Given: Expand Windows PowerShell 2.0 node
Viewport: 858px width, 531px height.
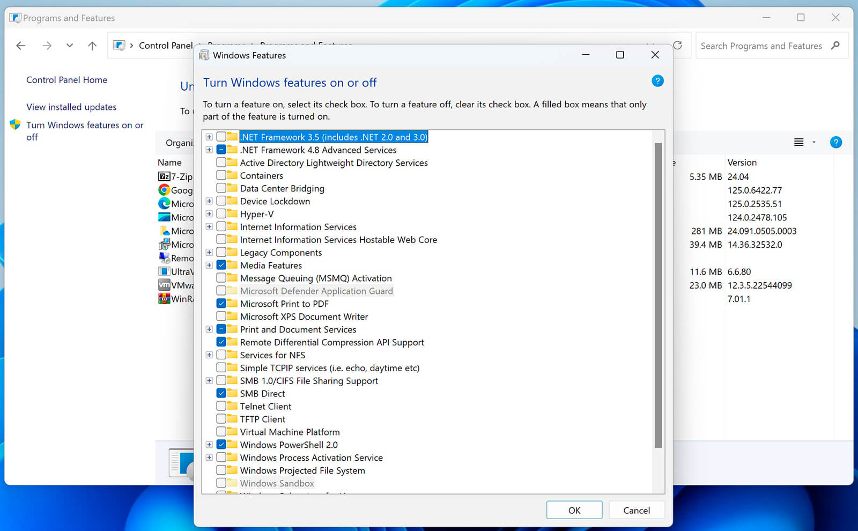Looking at the screenshot, I should click(x=209, y=445).
